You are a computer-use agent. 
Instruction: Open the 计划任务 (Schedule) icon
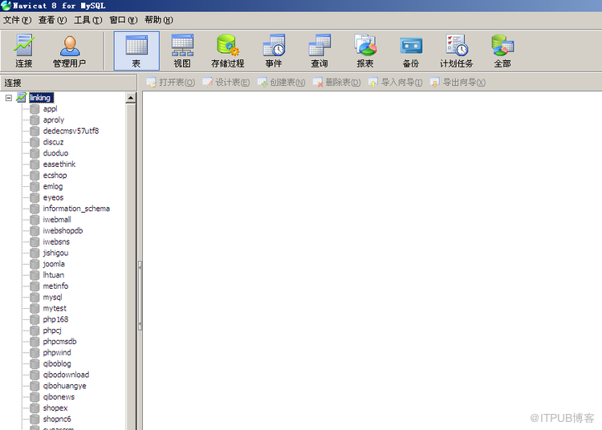(x=456, y=51)
